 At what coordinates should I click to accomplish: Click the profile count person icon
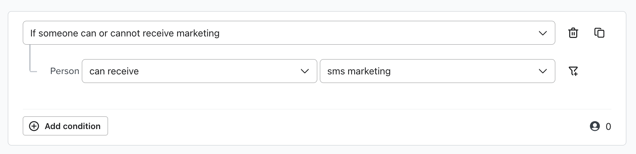pos(595,126)
